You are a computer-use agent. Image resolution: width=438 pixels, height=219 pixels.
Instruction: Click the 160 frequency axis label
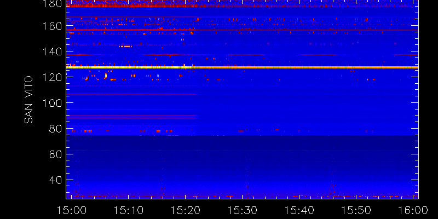(52, 26)
